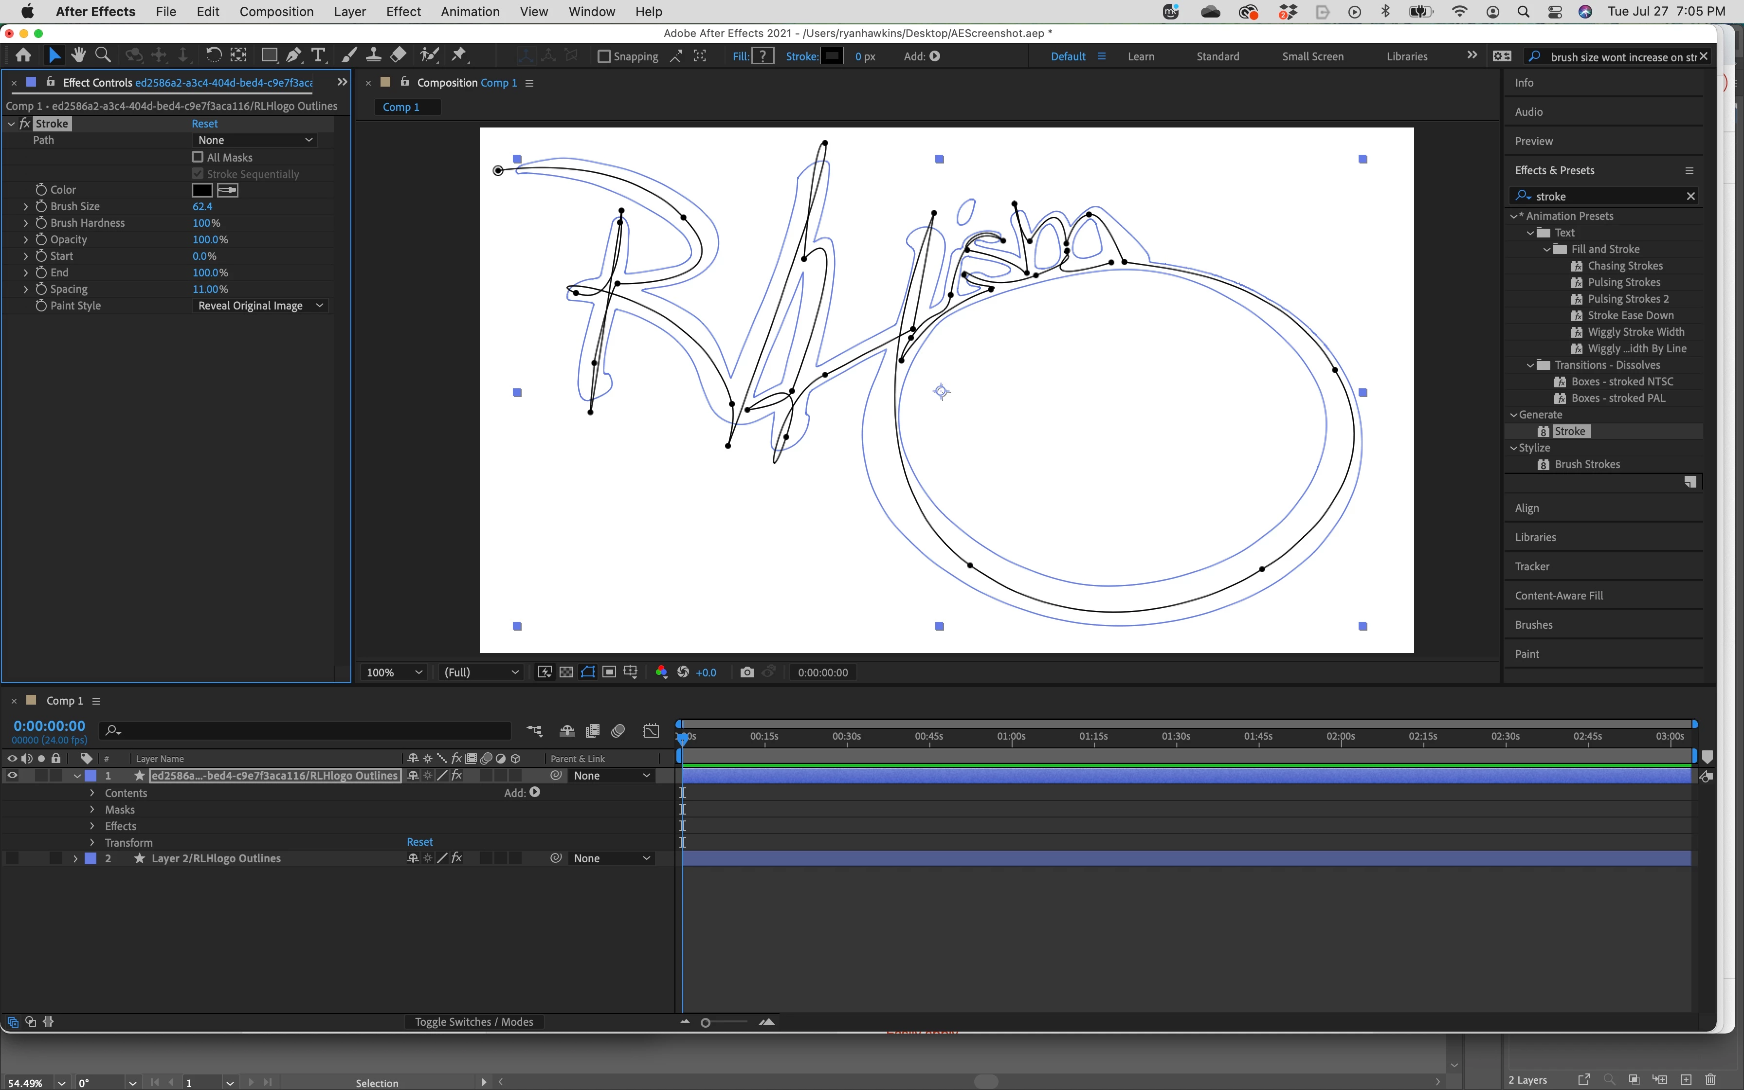Select the Pen tool in toolbar
This screenshot has height=1090, width=1744.
pyautogui.click(x=293, y=55)
